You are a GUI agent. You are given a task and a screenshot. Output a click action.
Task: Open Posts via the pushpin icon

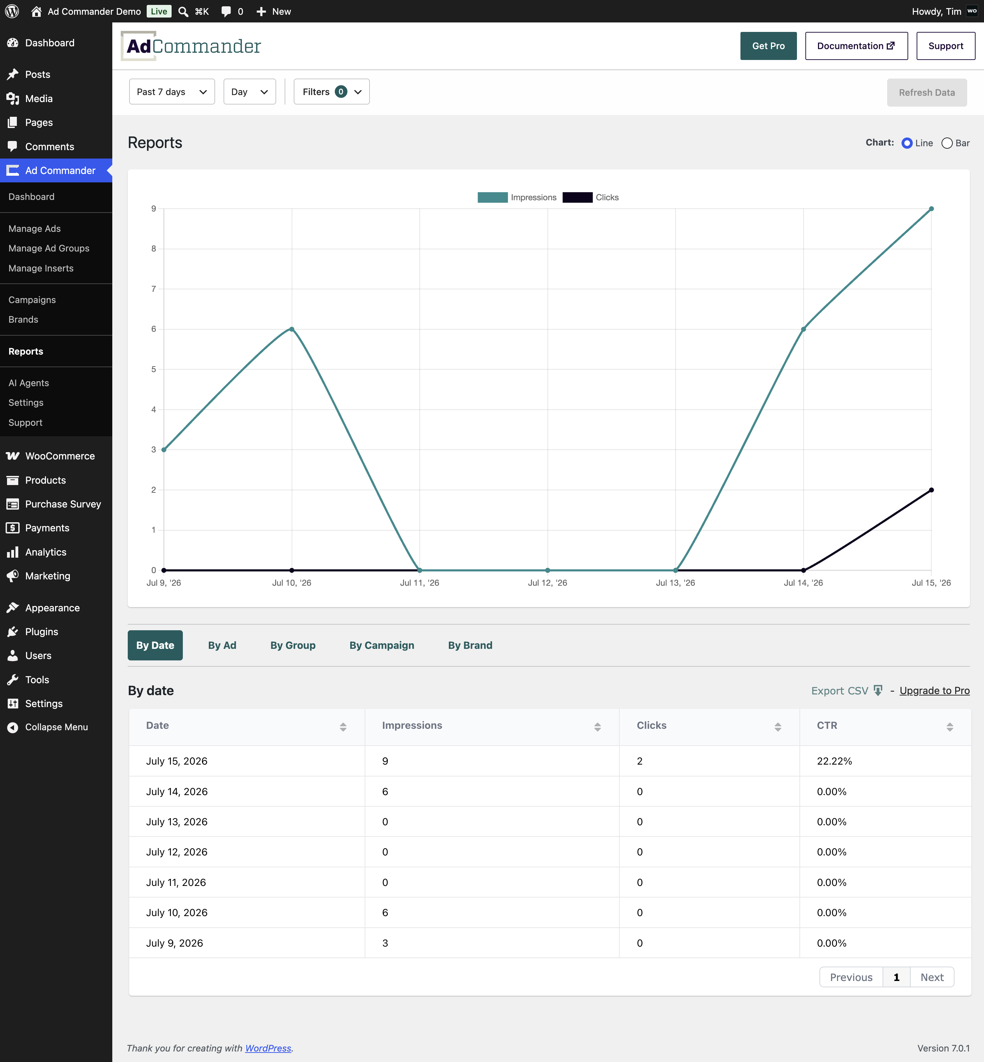point(13,74)
